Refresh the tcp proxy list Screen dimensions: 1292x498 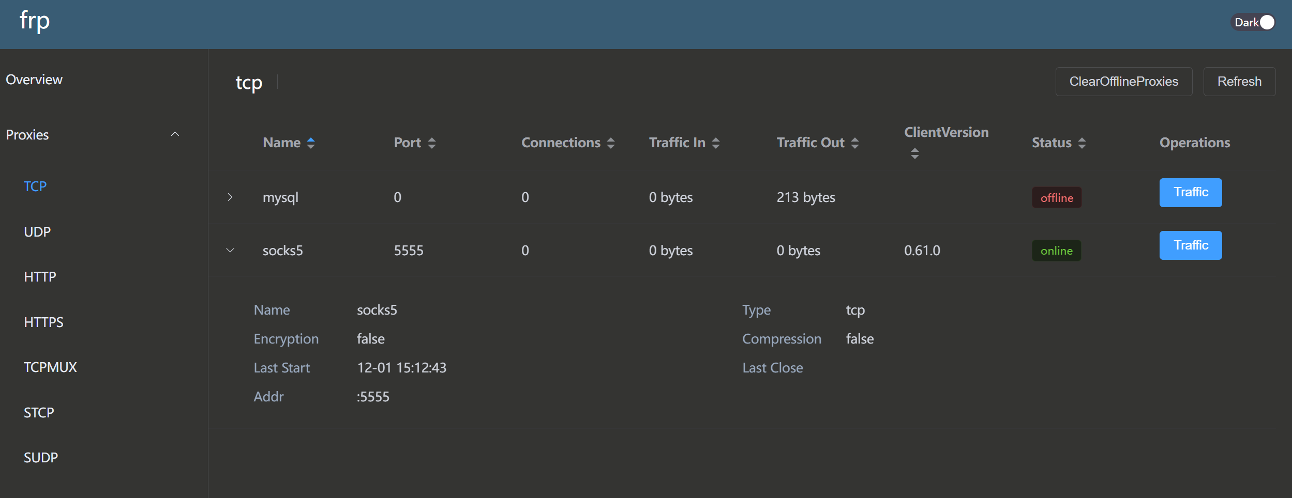pos(1239,82)
